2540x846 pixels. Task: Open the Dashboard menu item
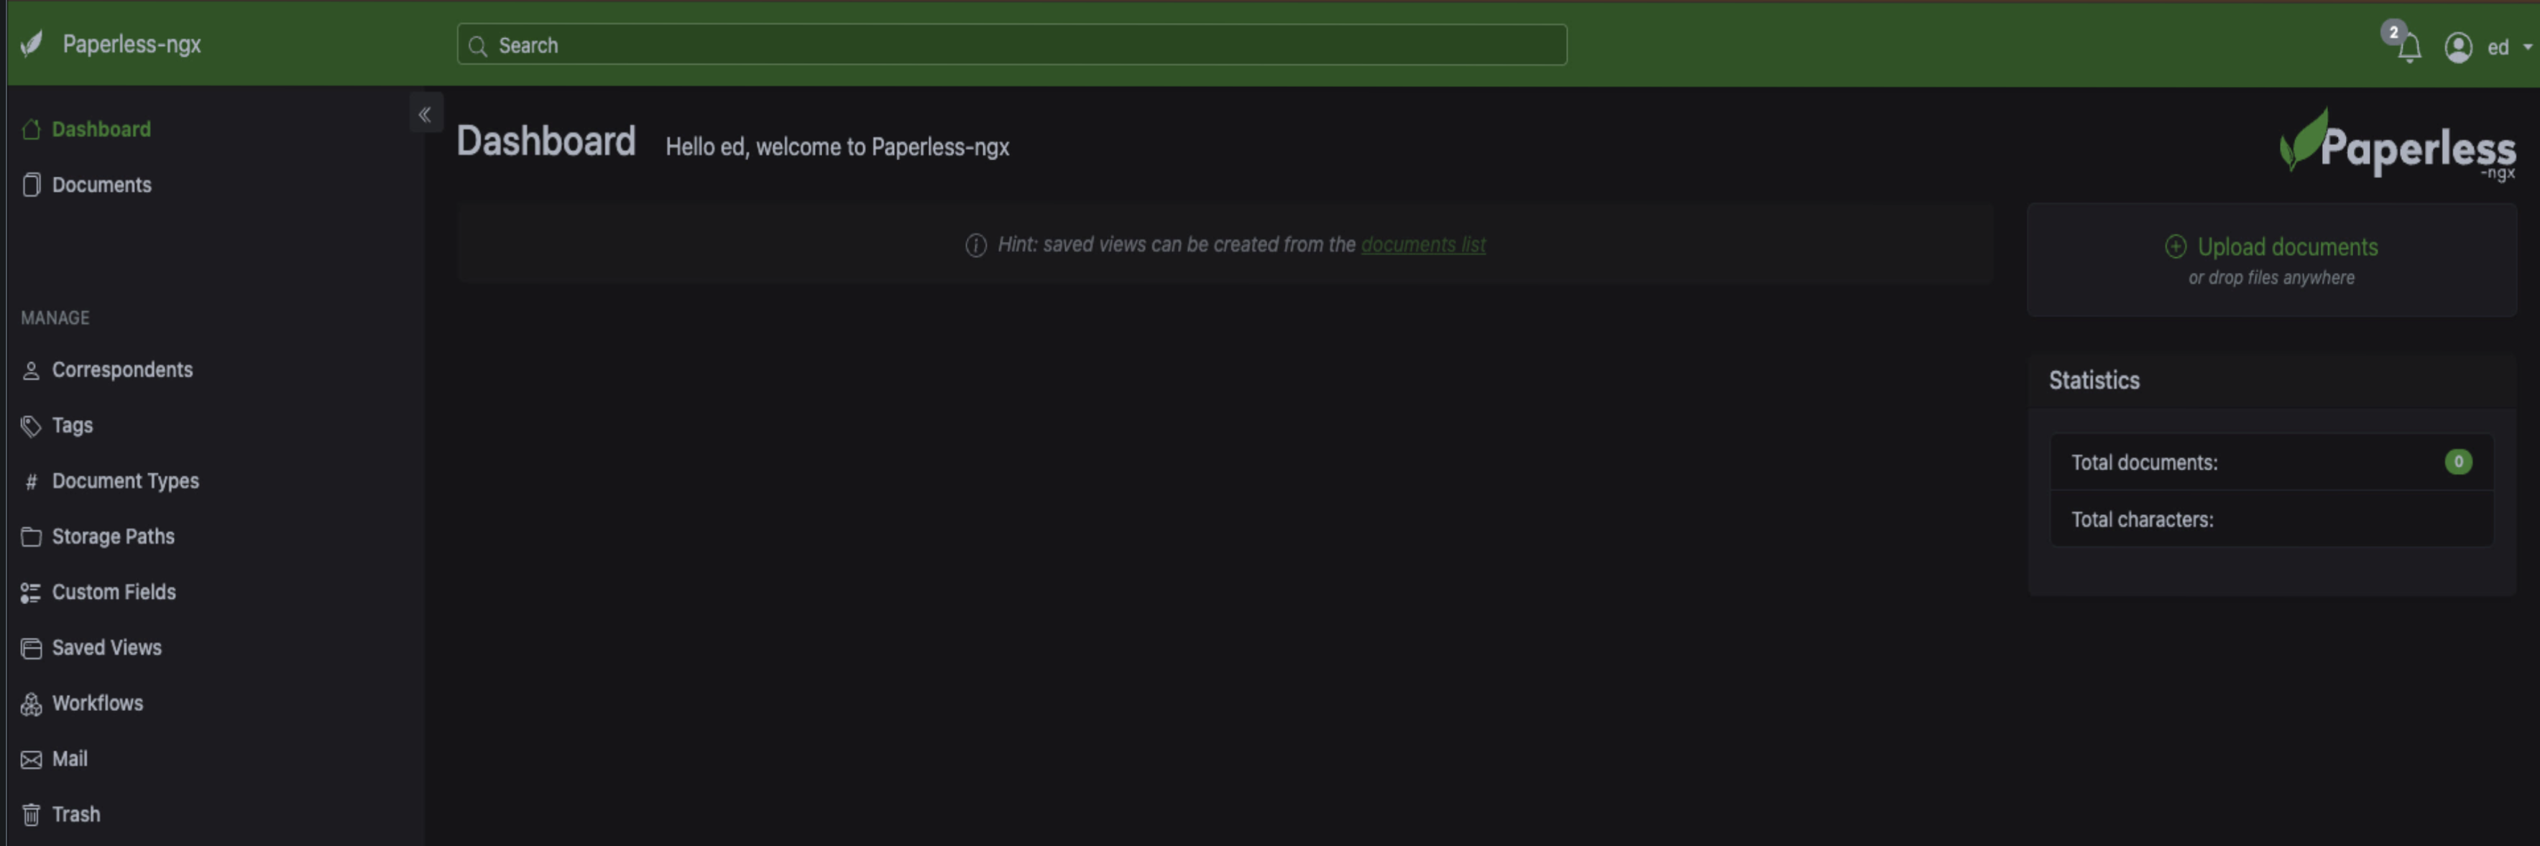[x=101, y=129]
